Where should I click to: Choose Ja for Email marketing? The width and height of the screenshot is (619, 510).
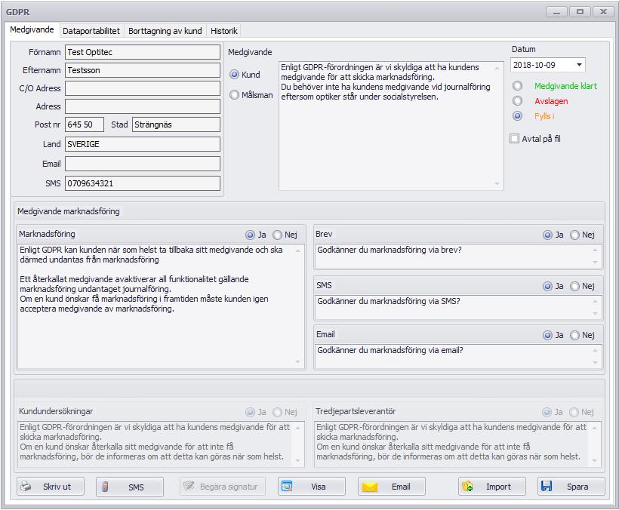point(547,335)
